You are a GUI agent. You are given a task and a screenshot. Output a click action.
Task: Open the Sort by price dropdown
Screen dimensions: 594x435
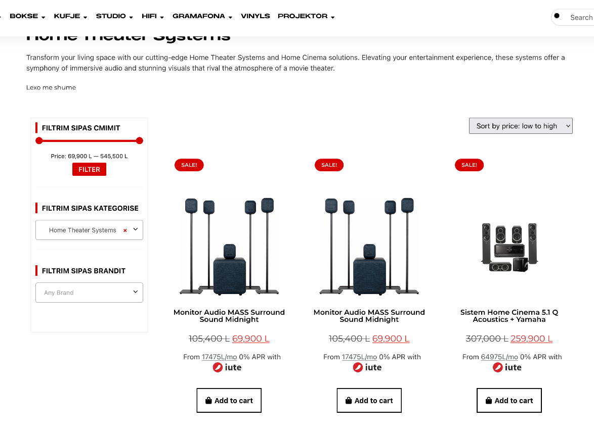pos(521,126)
